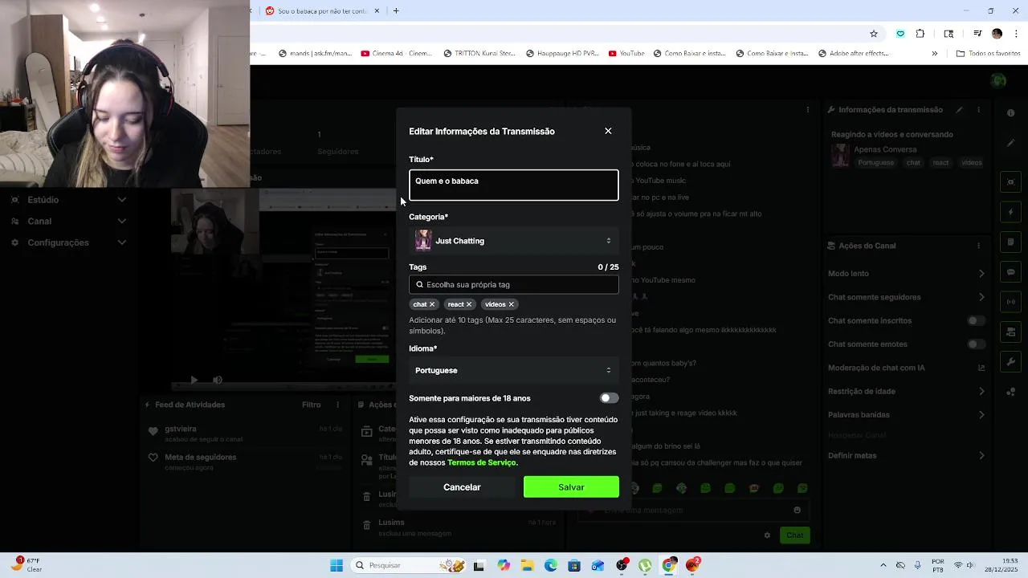Image resolution: width=1028 pixels, height=578 pixels.
Task: Mute the stream preview volume
Action: 218,380
